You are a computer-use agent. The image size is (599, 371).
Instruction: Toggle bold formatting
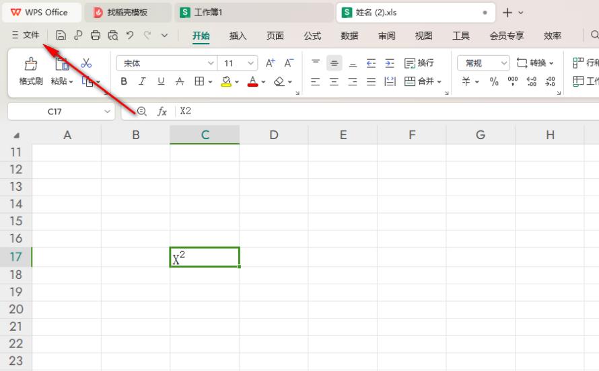point(124,81)
